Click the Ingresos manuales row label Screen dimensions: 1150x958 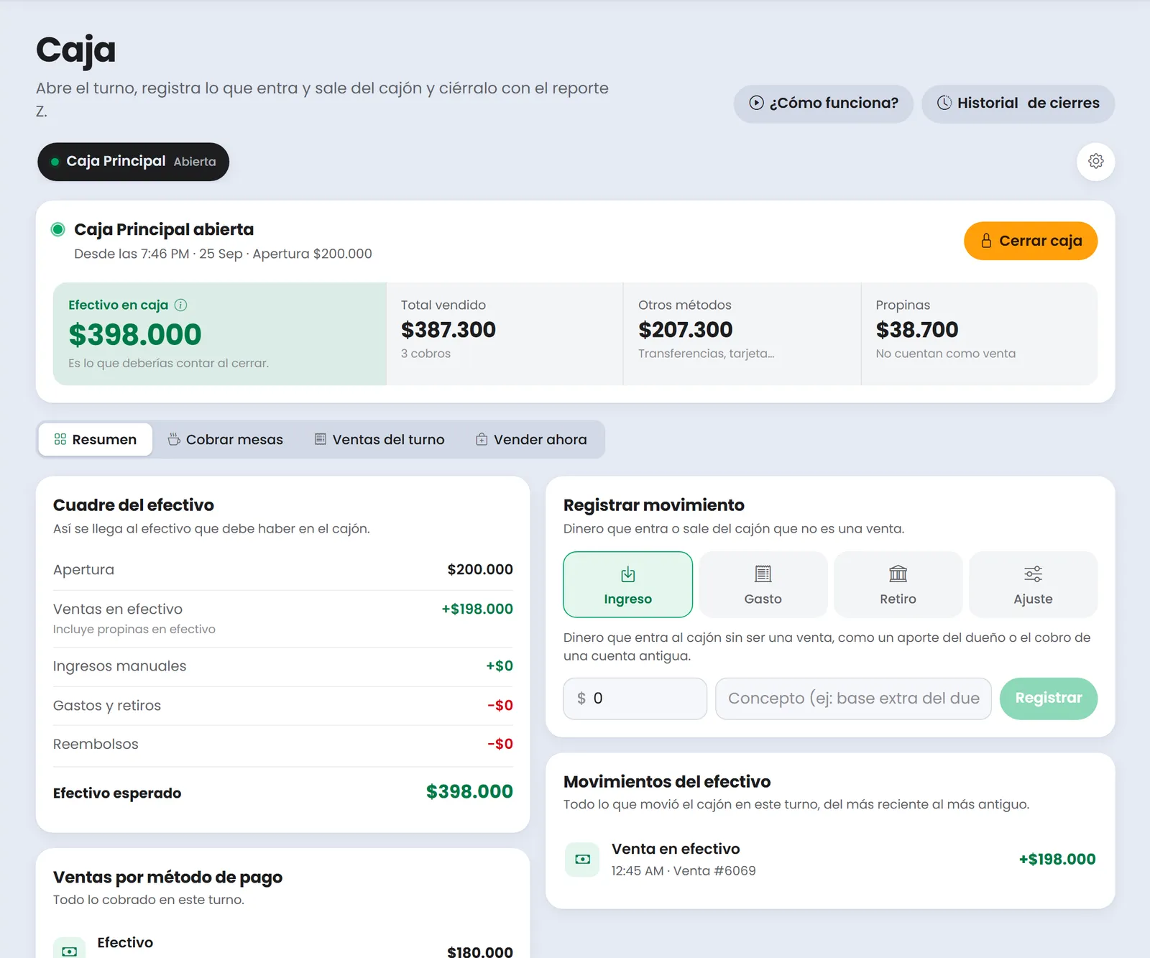point(119,666)
